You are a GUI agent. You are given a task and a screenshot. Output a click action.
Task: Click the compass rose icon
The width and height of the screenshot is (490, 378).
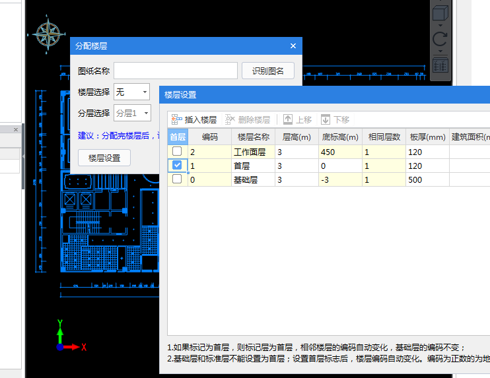pyautogui.click(x=48, y=35)
